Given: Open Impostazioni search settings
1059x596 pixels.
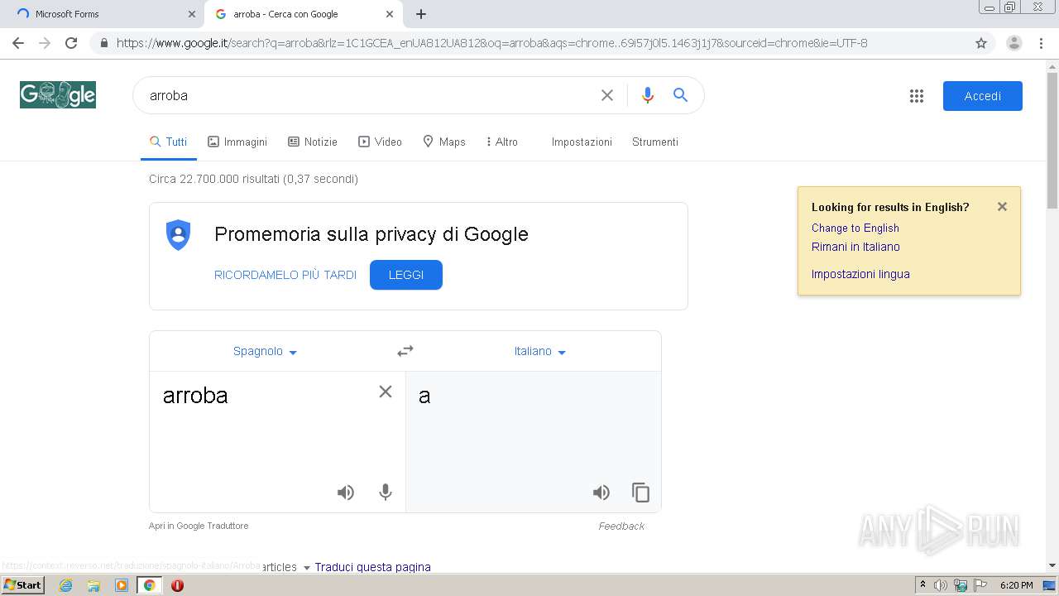Looking at the screenshot, I should click(x=582, y=142).
